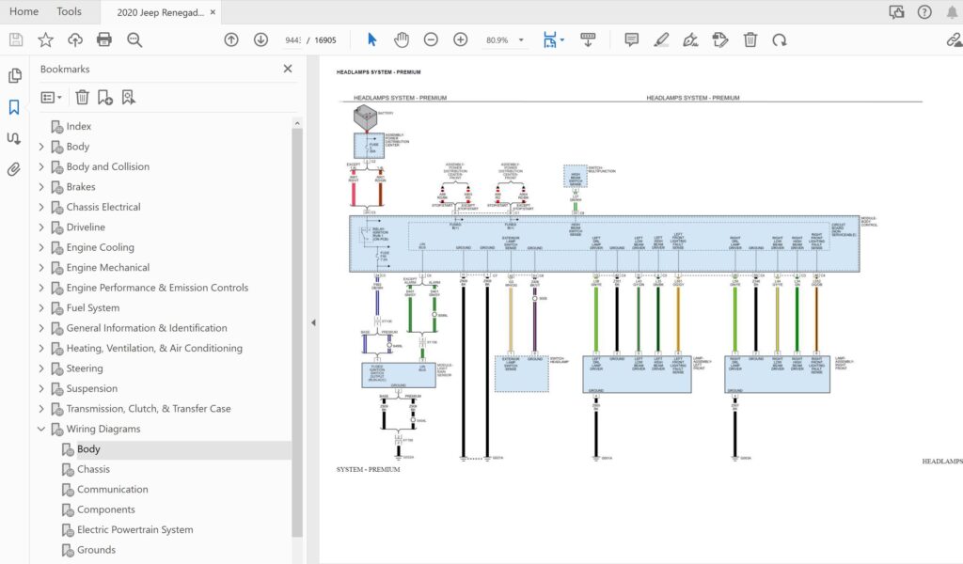Go to the next page arrow

point(260,39)
